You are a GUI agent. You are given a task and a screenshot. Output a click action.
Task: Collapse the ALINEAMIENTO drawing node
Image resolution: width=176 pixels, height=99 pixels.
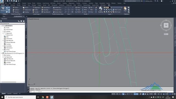[x=1, y=26]
